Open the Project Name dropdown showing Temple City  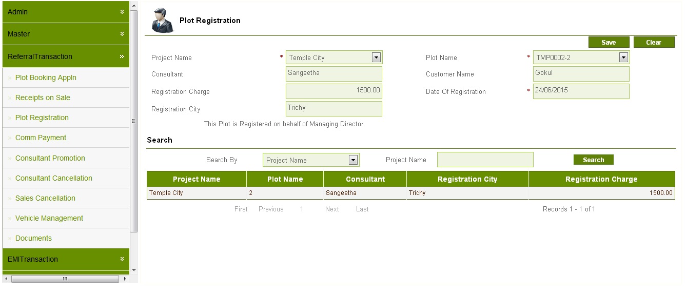(376, 57)
